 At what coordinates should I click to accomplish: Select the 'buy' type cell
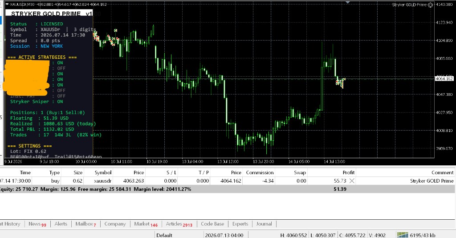click(x=55, y=181)
